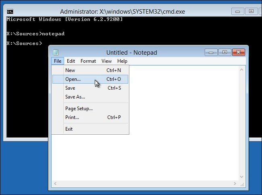Click the empty 'X:\Sources>' prompt line in cmd

point(25,43)
